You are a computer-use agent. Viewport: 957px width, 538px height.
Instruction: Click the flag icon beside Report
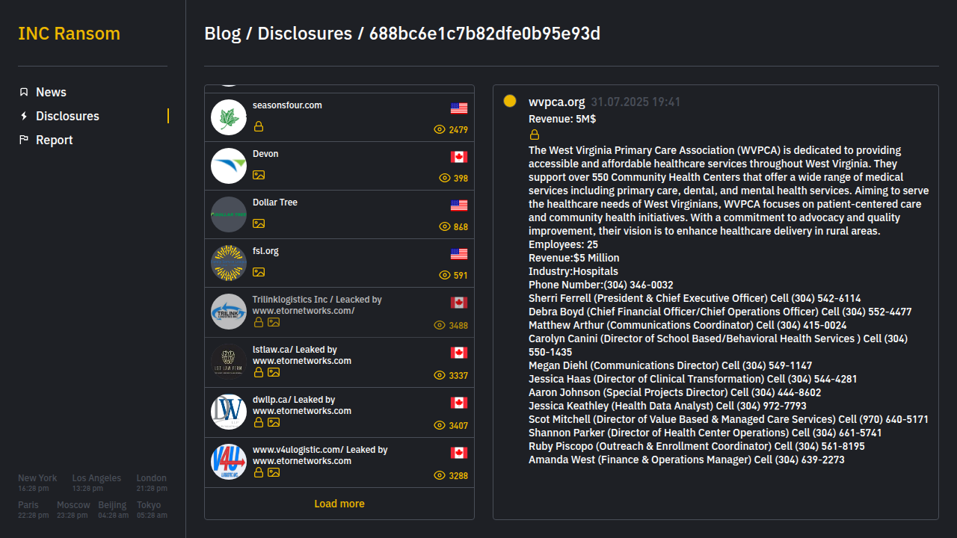(24, 140)
